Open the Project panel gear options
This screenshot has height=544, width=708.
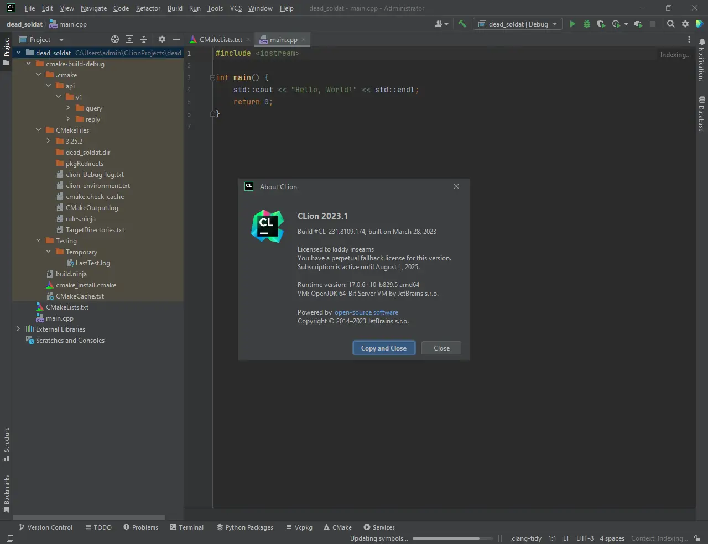pos(162,39)
